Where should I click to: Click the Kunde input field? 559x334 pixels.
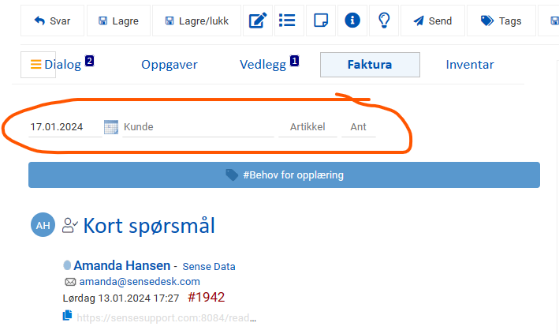coord(198,127)
